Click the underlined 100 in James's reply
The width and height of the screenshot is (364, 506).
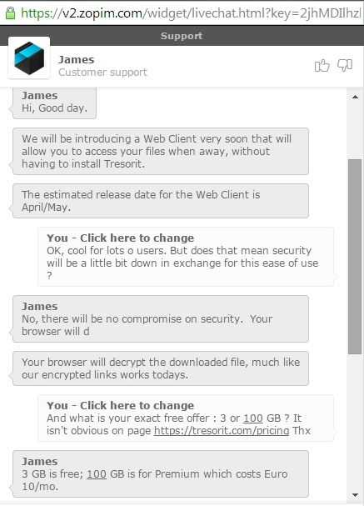click(97, 473)
